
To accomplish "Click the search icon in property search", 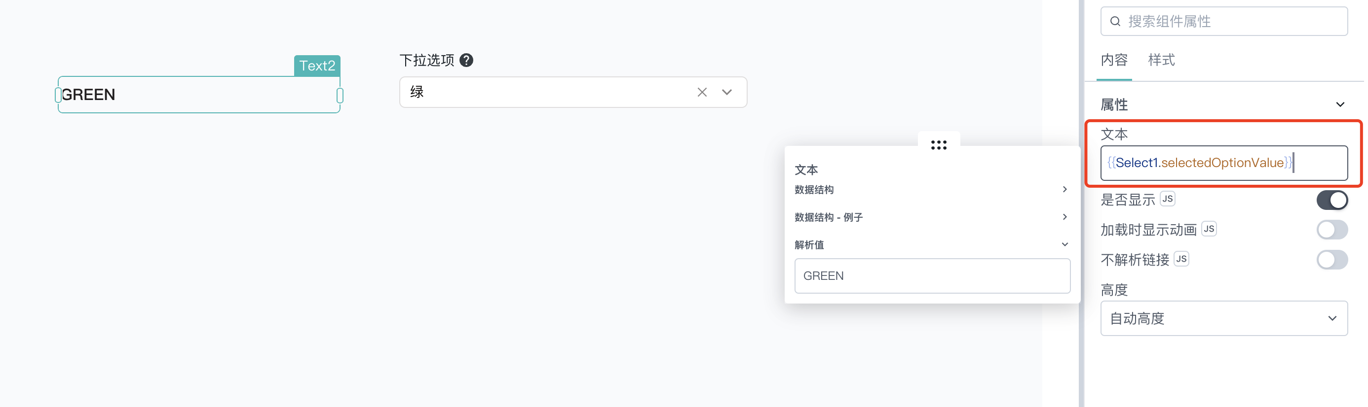I will click(x=1115, y=21).
